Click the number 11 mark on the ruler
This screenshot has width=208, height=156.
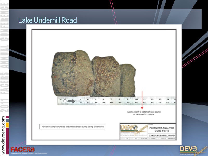(144, 99)
